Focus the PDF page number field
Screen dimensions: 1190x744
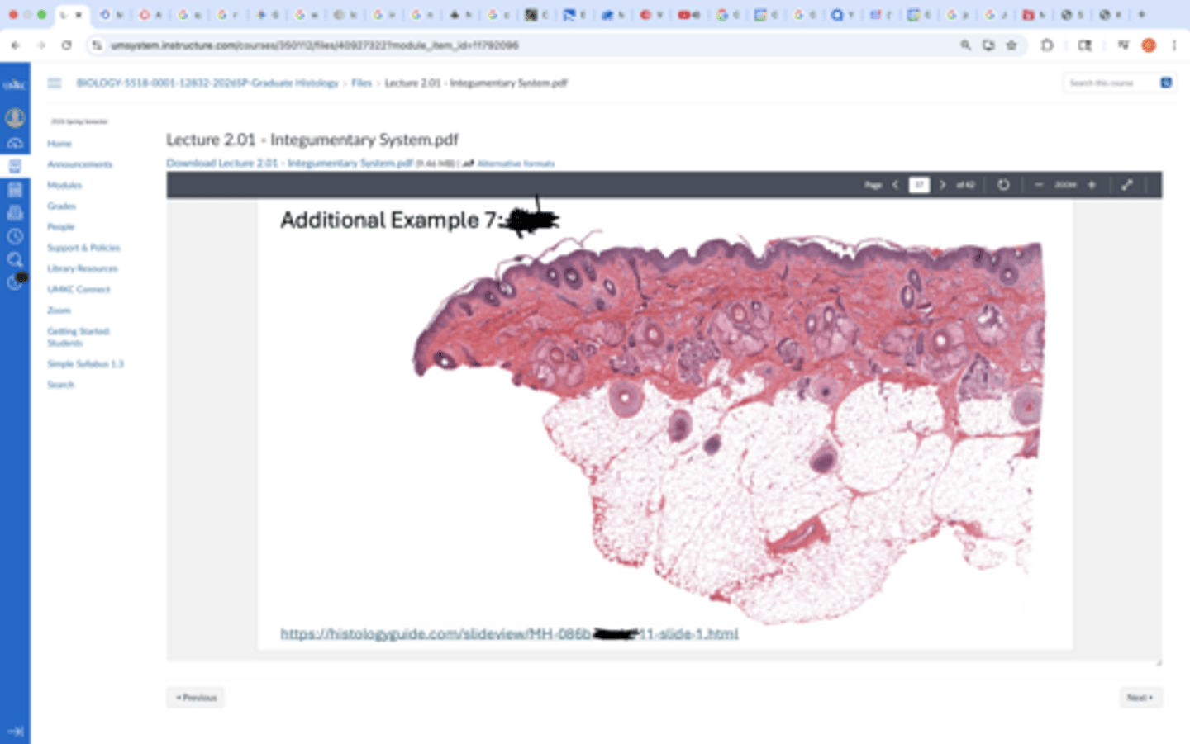pyautogui.click(x=919, y=185)
